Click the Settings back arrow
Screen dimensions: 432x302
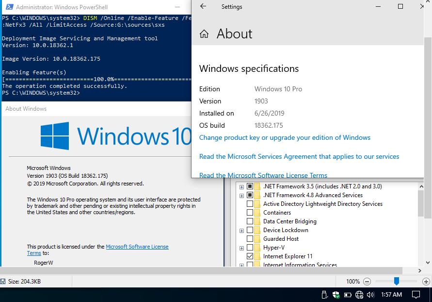203,6
